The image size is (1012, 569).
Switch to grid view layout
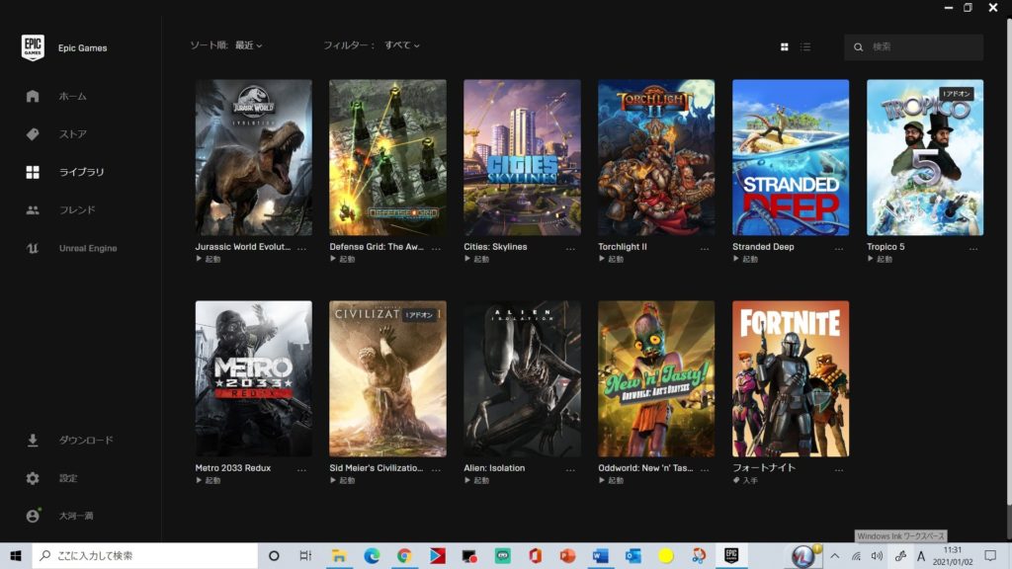pyautogui.click(x=784, y=47)
